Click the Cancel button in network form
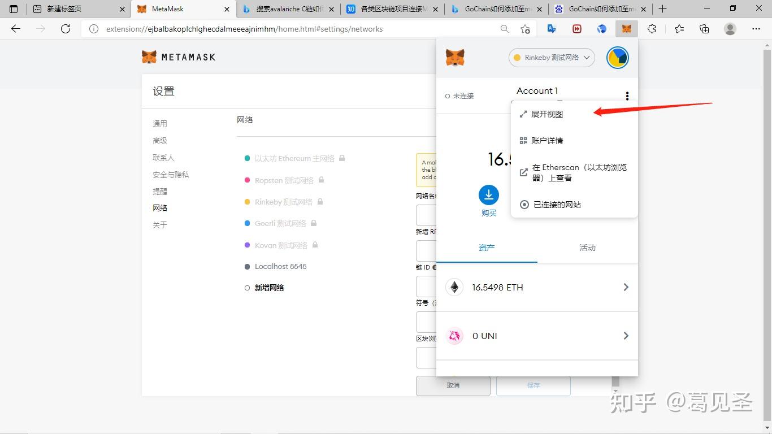Viewport: 772px width, 434px height. pos(453,385)
